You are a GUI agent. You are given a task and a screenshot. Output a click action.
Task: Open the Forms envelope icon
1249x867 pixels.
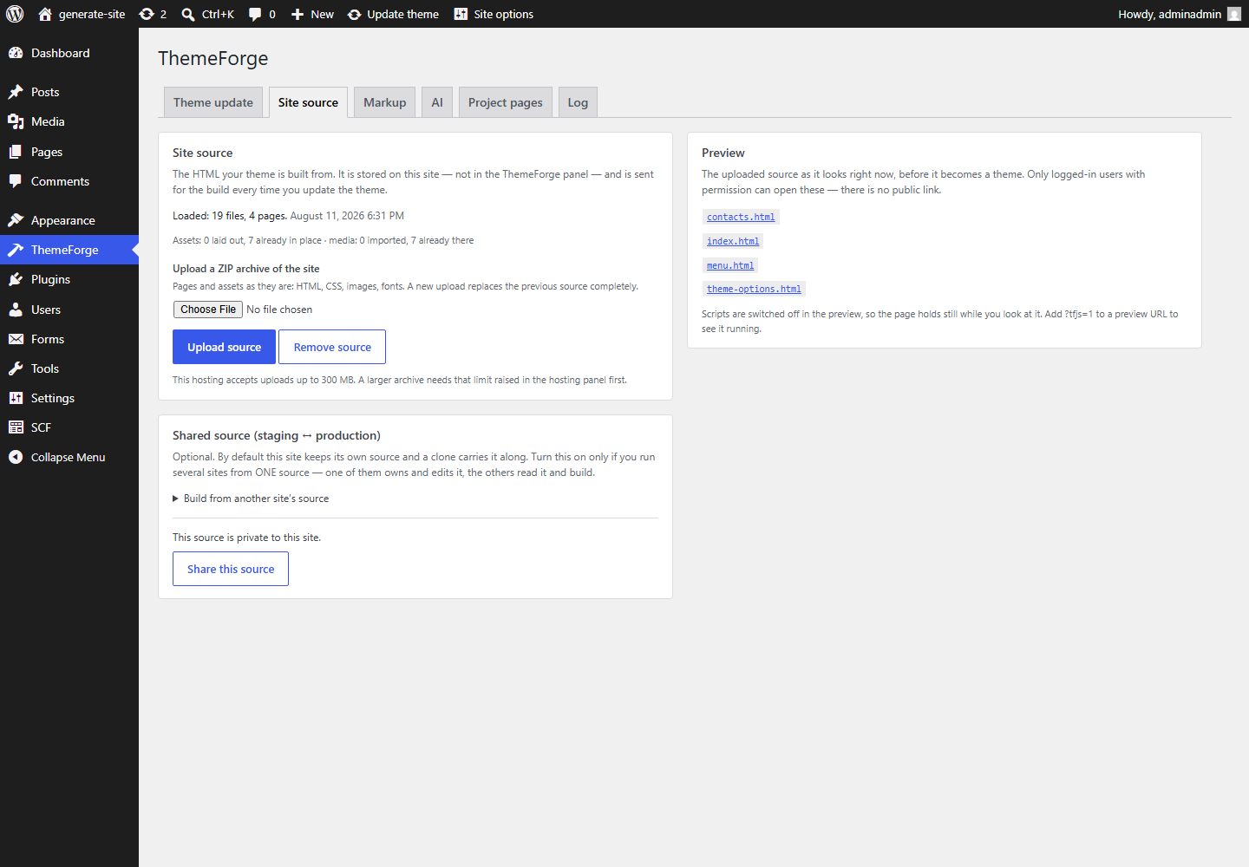[16, 339]
